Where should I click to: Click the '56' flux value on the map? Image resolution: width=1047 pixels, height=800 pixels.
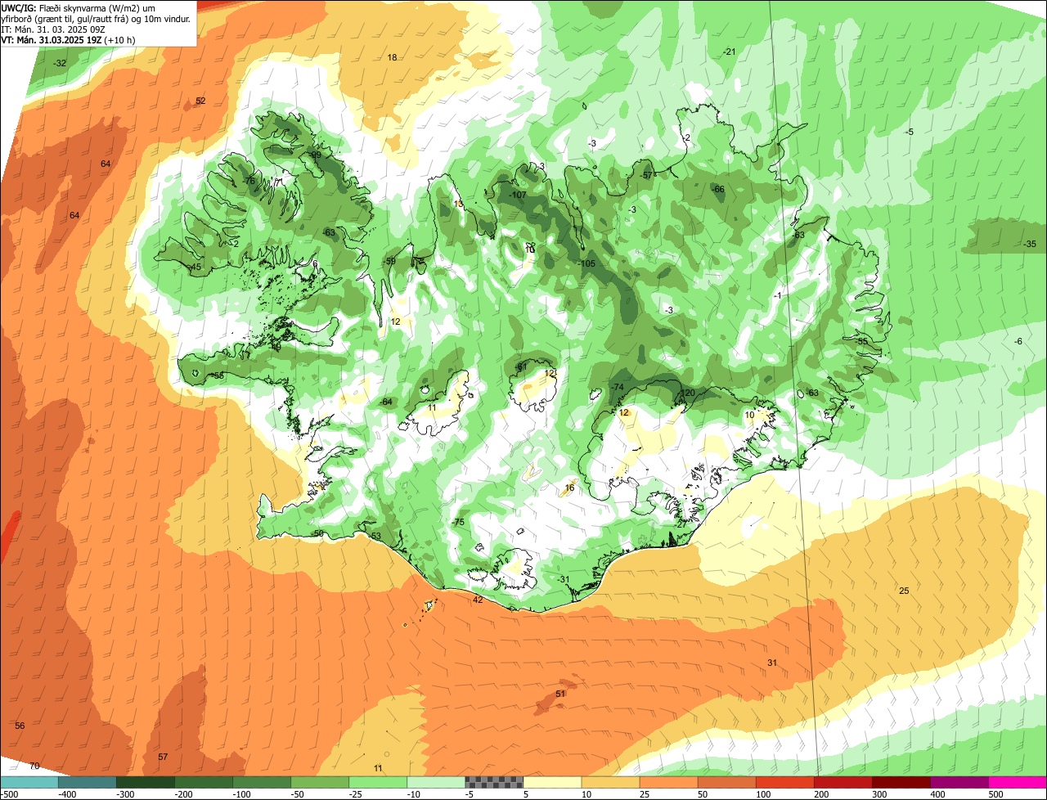[x=20, y=726]
